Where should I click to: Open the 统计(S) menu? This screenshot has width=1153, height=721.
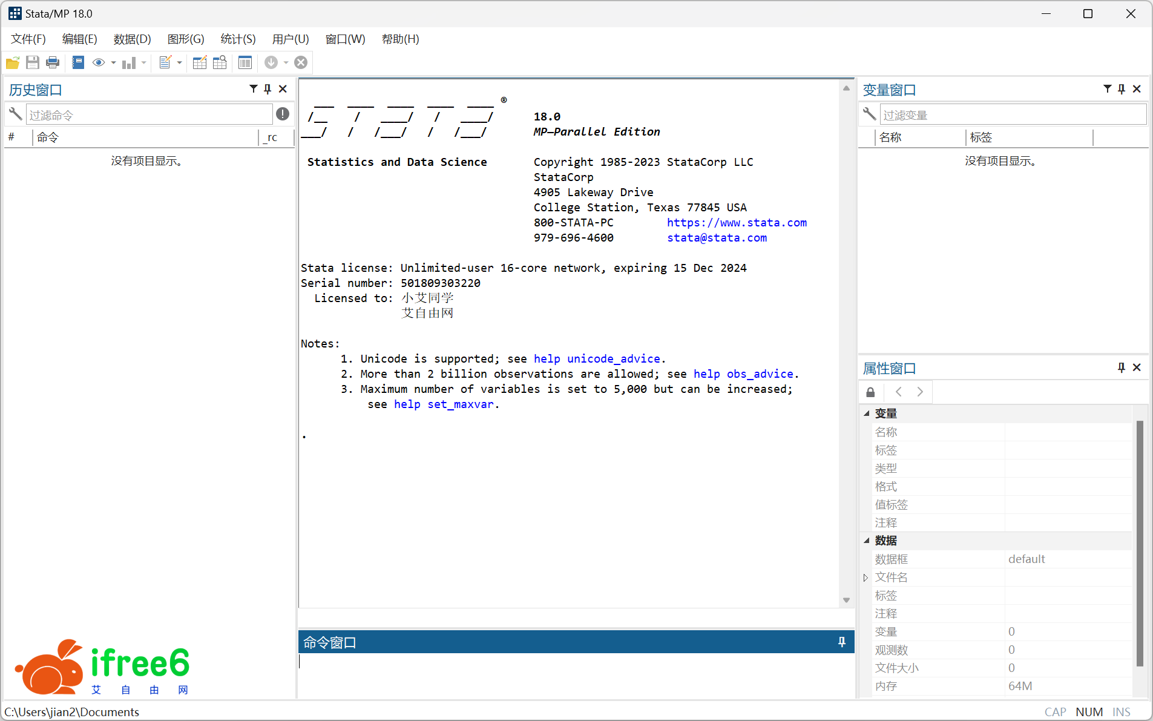point(238,39)
